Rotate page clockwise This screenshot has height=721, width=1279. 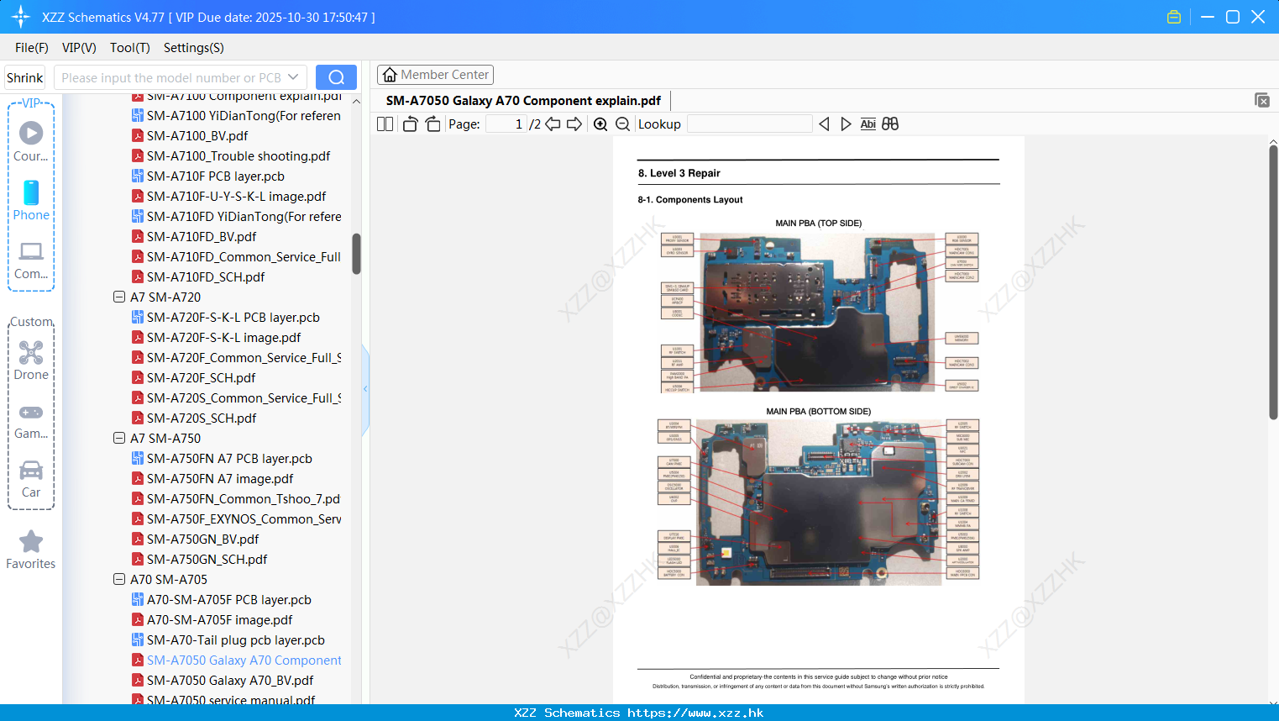click(432, 124)
